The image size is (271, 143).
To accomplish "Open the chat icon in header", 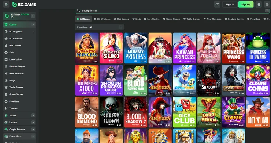I will click(x=259, y=5).
